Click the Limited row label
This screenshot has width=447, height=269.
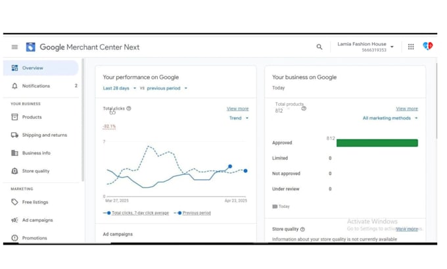280,158
